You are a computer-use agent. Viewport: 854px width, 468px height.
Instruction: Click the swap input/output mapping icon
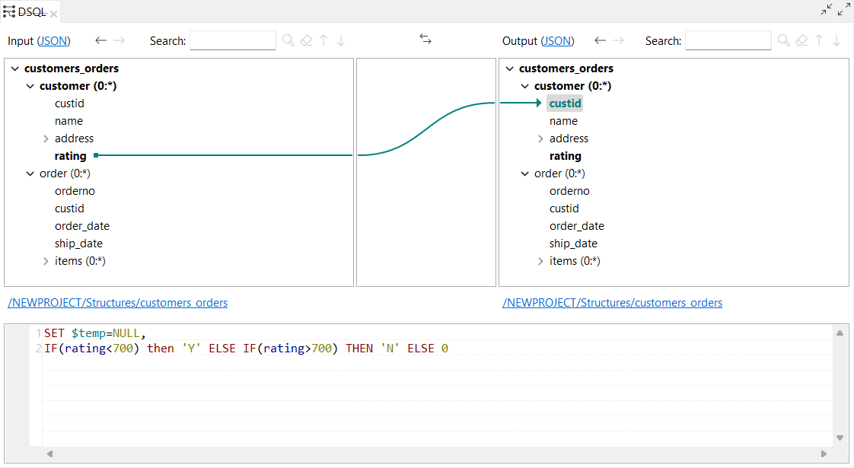click(x=425, y=40)
